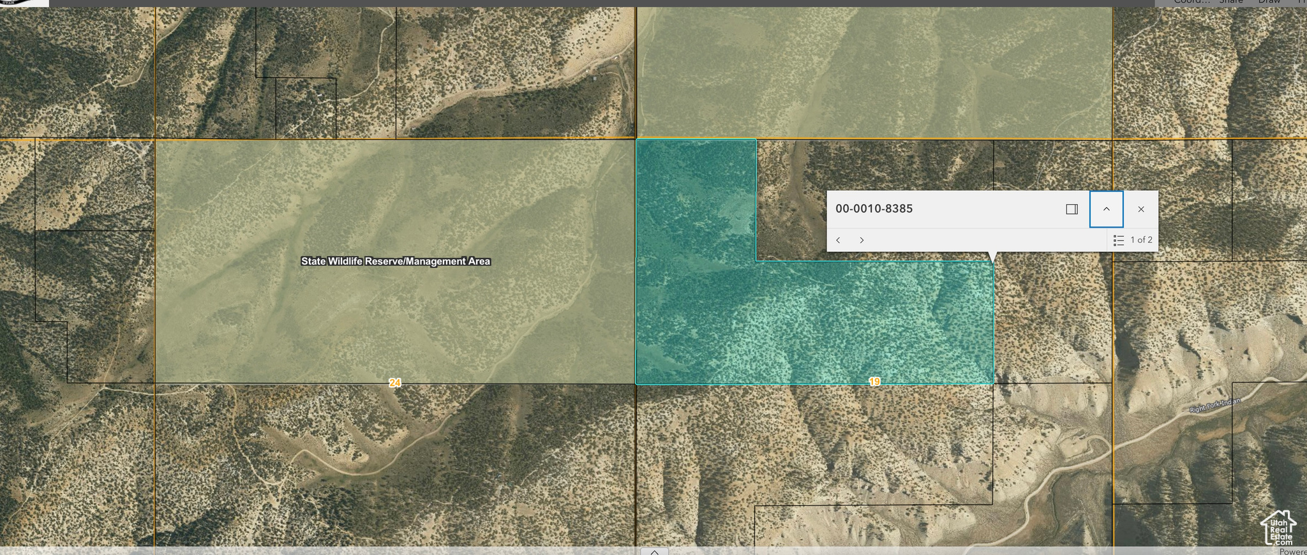Open the Draw tool menu
The height and width of the screenshot is (555, 1307).
(1269, 2)
